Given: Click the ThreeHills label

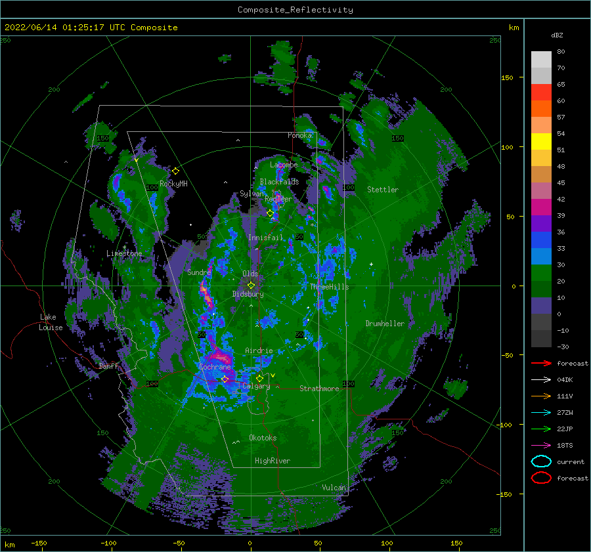Looking at the screenshot, I should pos(330,287).
